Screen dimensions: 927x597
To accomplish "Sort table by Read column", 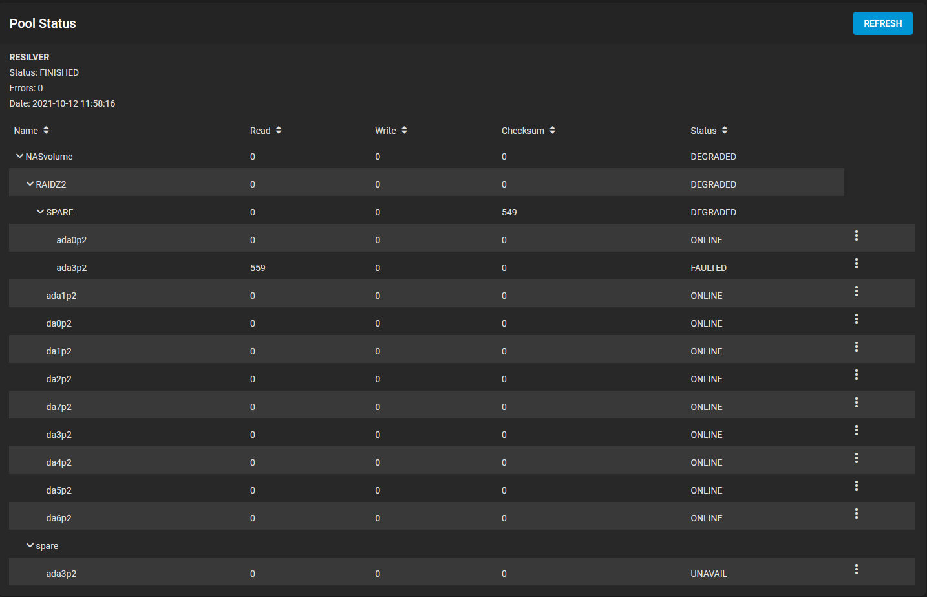I will [x=266, y=131].
